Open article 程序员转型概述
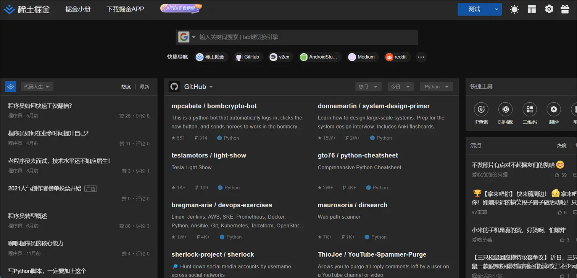 click(27, 216)
